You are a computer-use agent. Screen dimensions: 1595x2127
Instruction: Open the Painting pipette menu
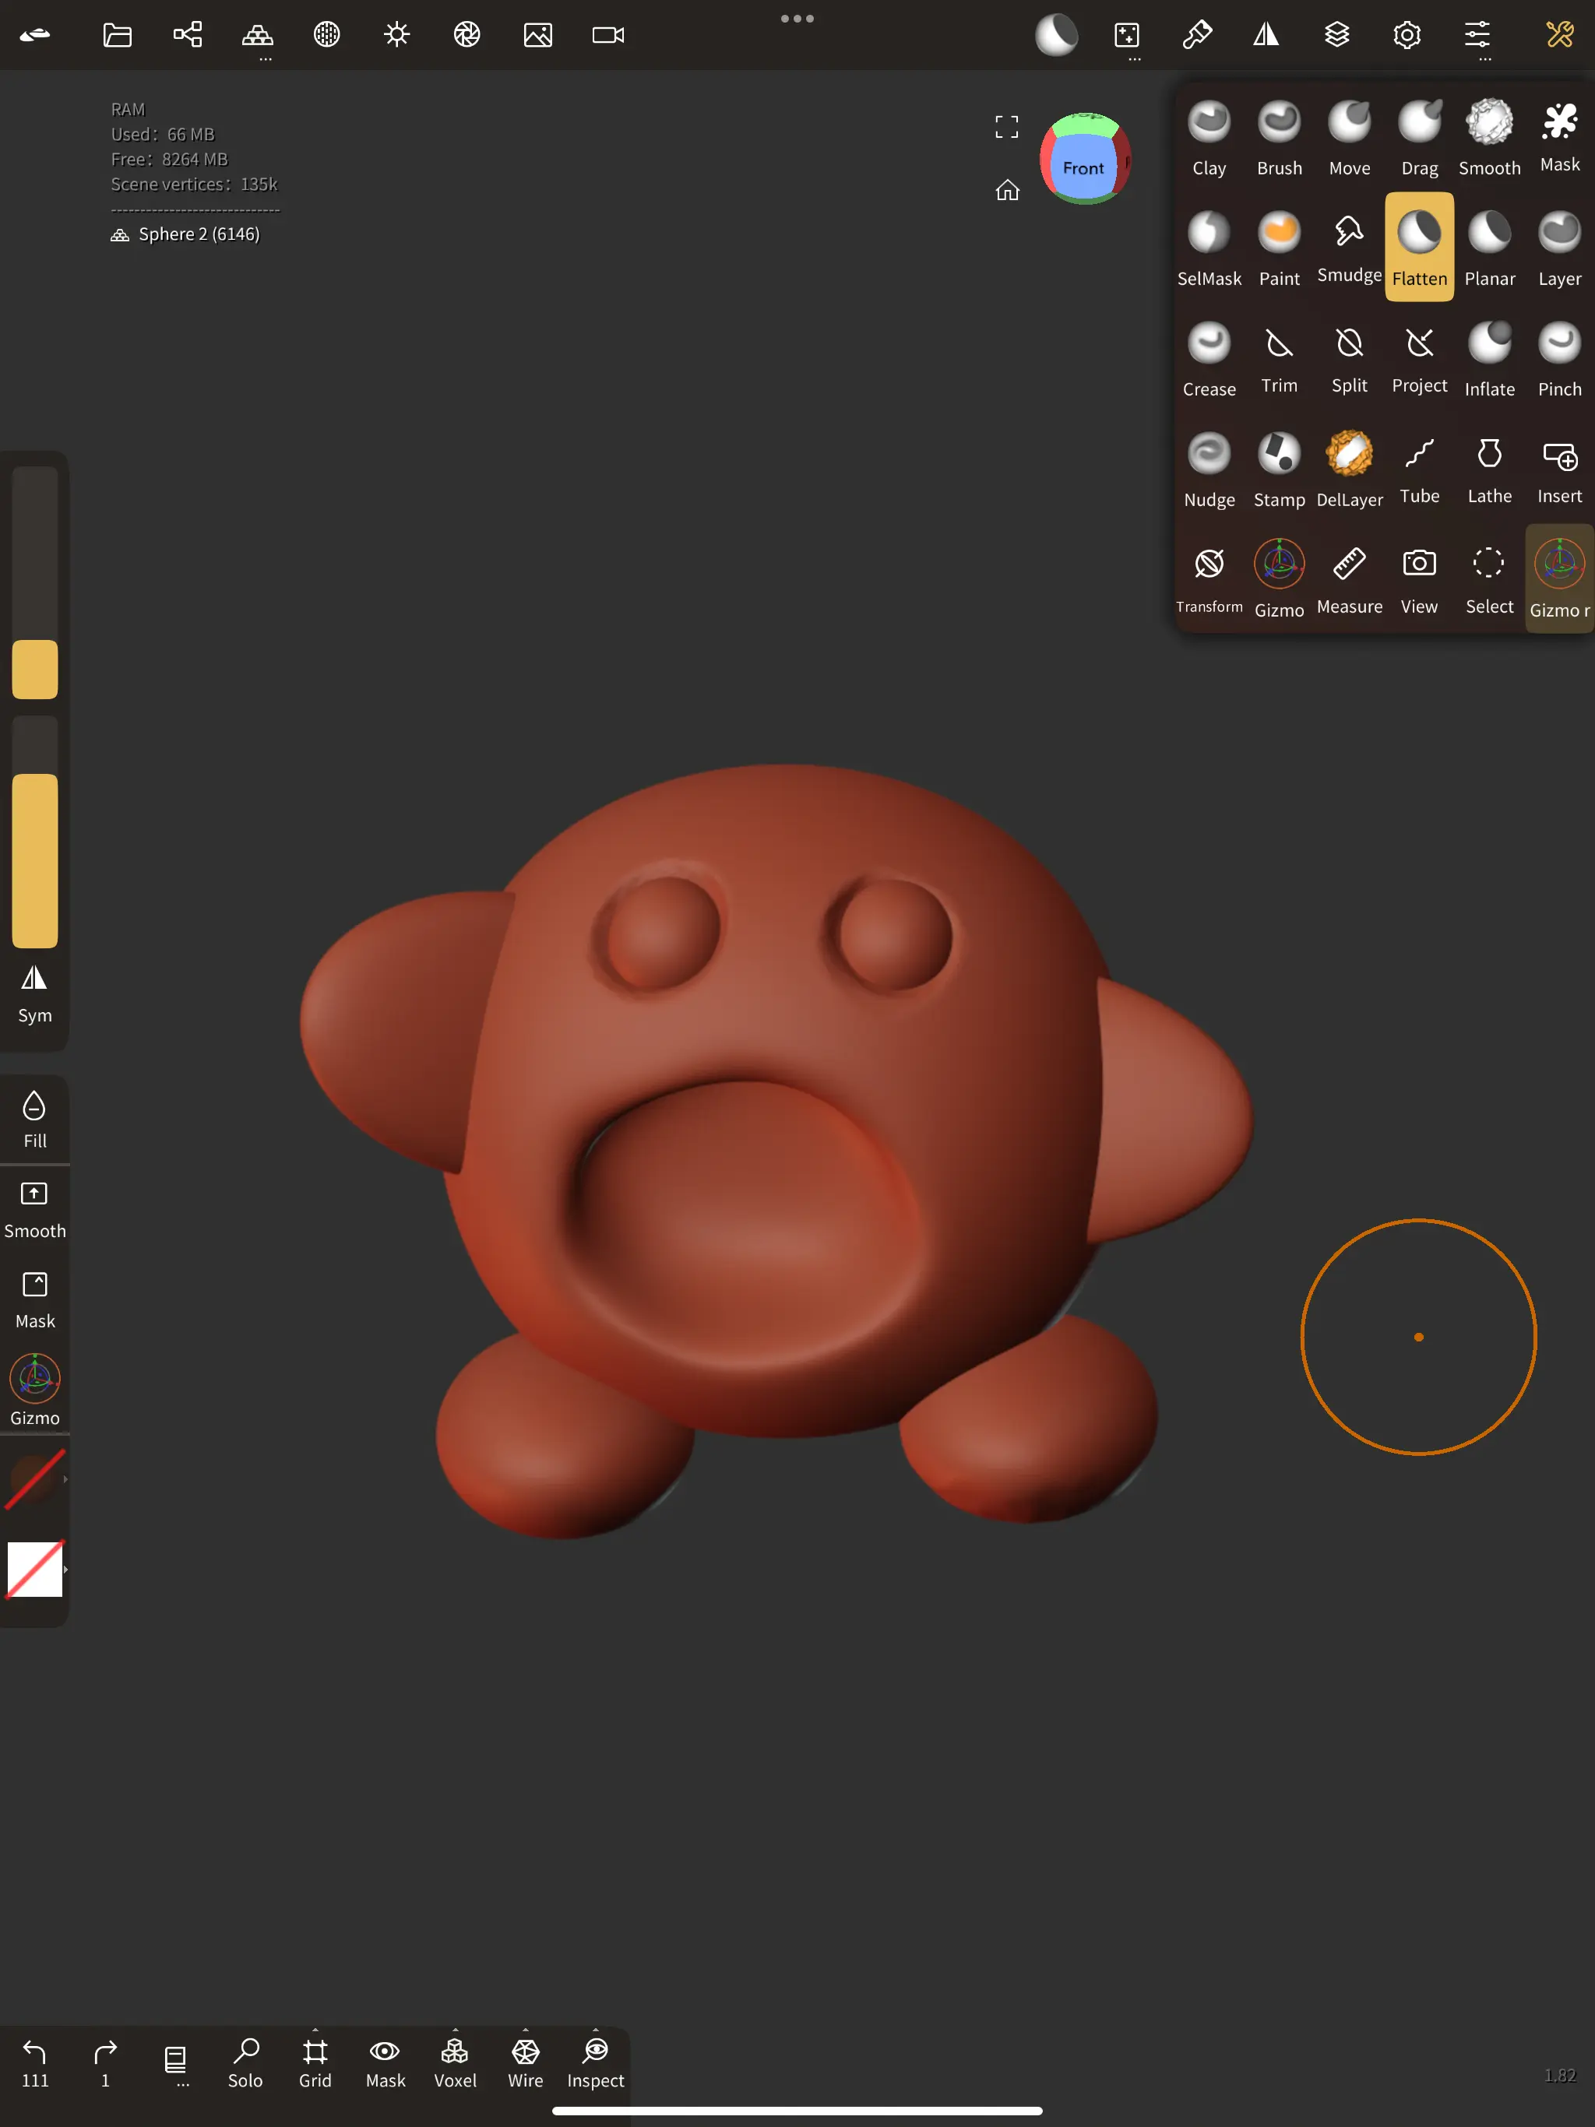point(1197,36)
